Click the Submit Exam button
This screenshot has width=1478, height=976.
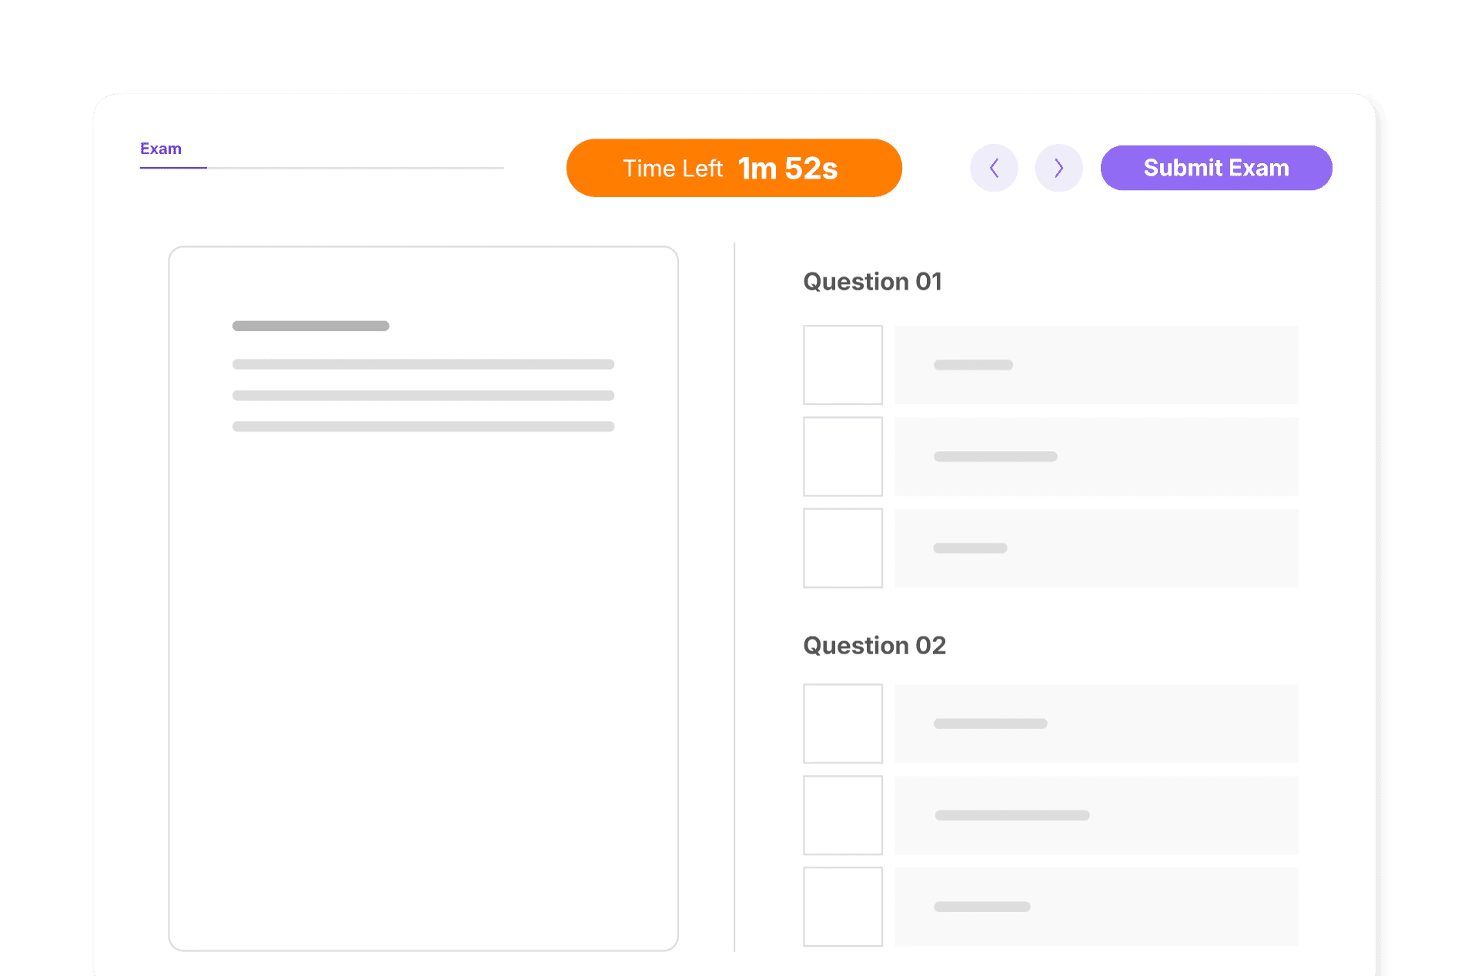pos(1216,168)
